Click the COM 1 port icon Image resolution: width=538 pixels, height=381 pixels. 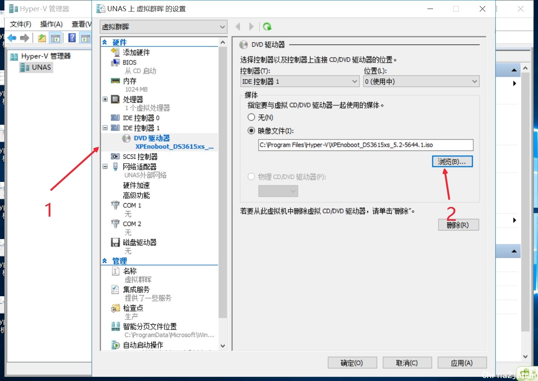115,205
